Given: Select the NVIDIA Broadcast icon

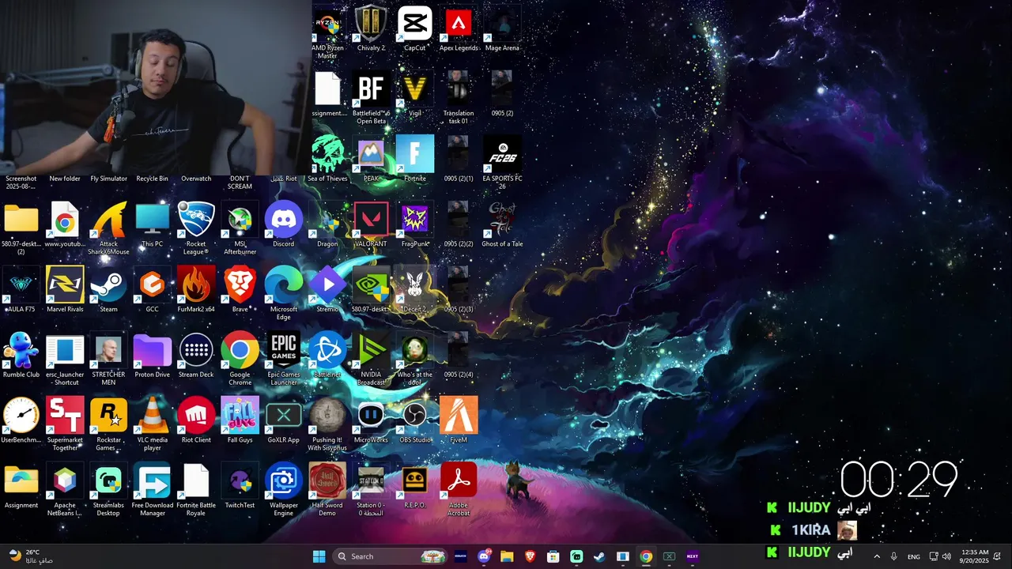Looking at the screenshot, I should (x=371, y=351).
